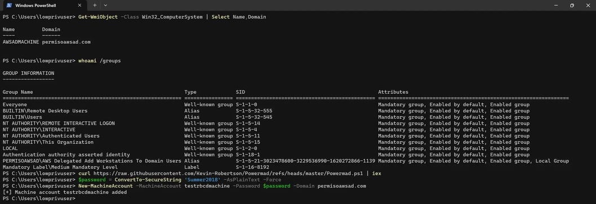This screenshot has width=596, height=204.
Task: Minimize the terminal window
Action: click(555, 5)
